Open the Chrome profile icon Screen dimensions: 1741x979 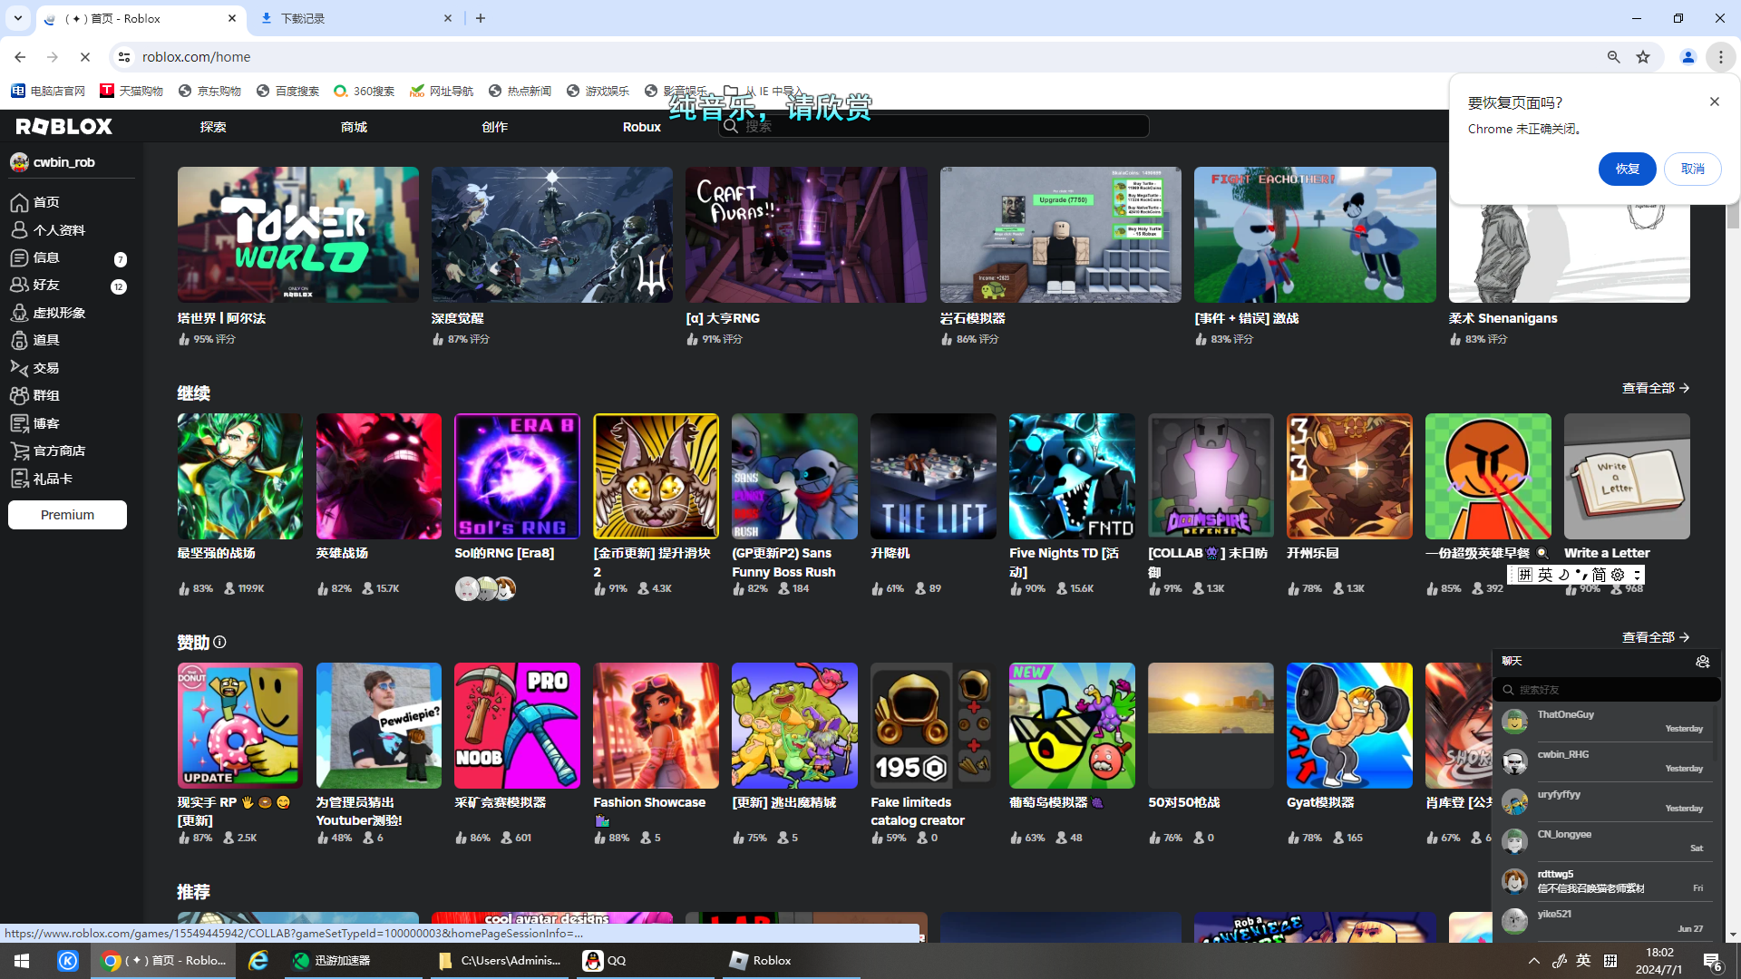1688,56
